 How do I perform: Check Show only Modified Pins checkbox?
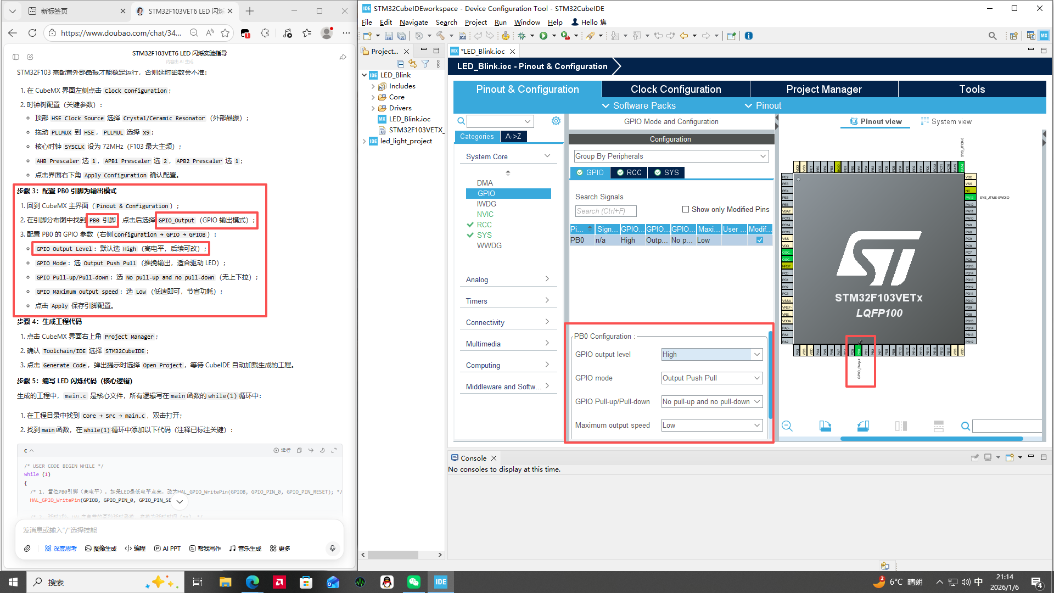pyautogui.click(x=686, y=209)
